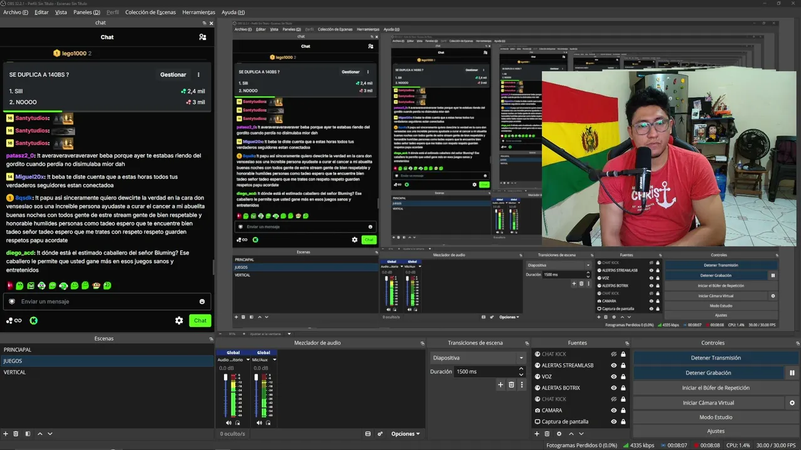Screen dimensions: 801x450
Task: Move selected source up
Action: [x=571, y=434]
